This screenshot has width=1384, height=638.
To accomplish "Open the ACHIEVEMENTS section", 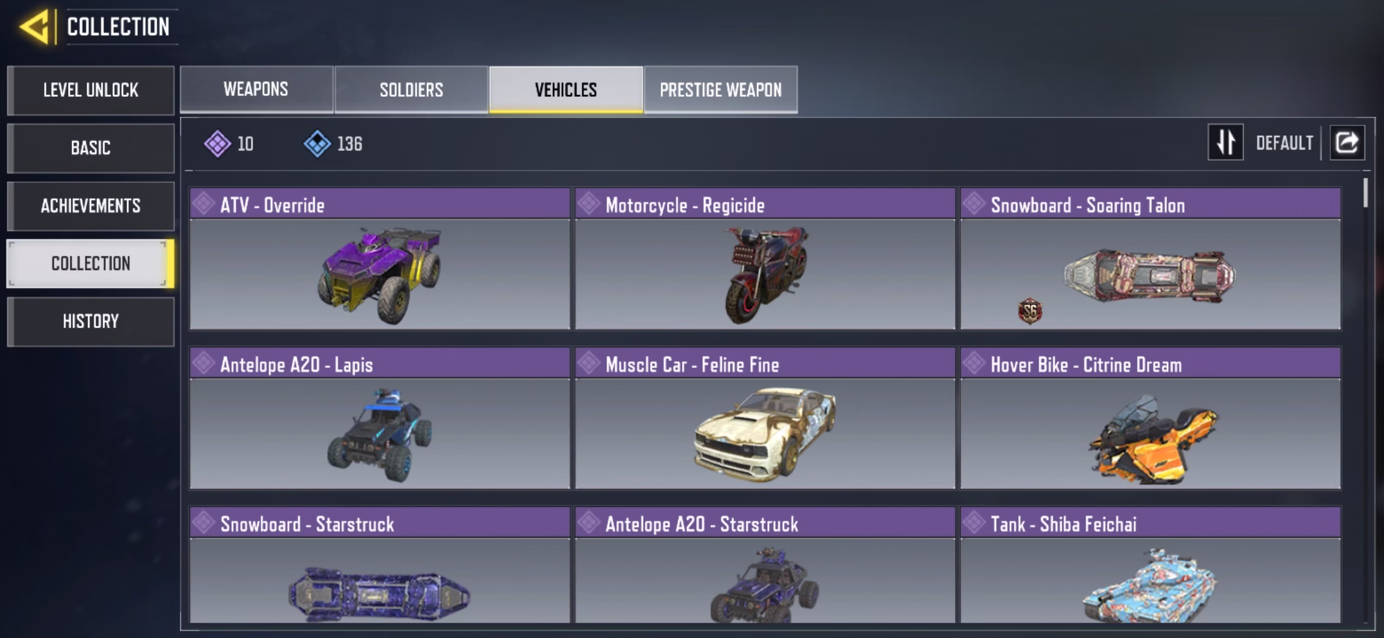I will tap(90, 206).
